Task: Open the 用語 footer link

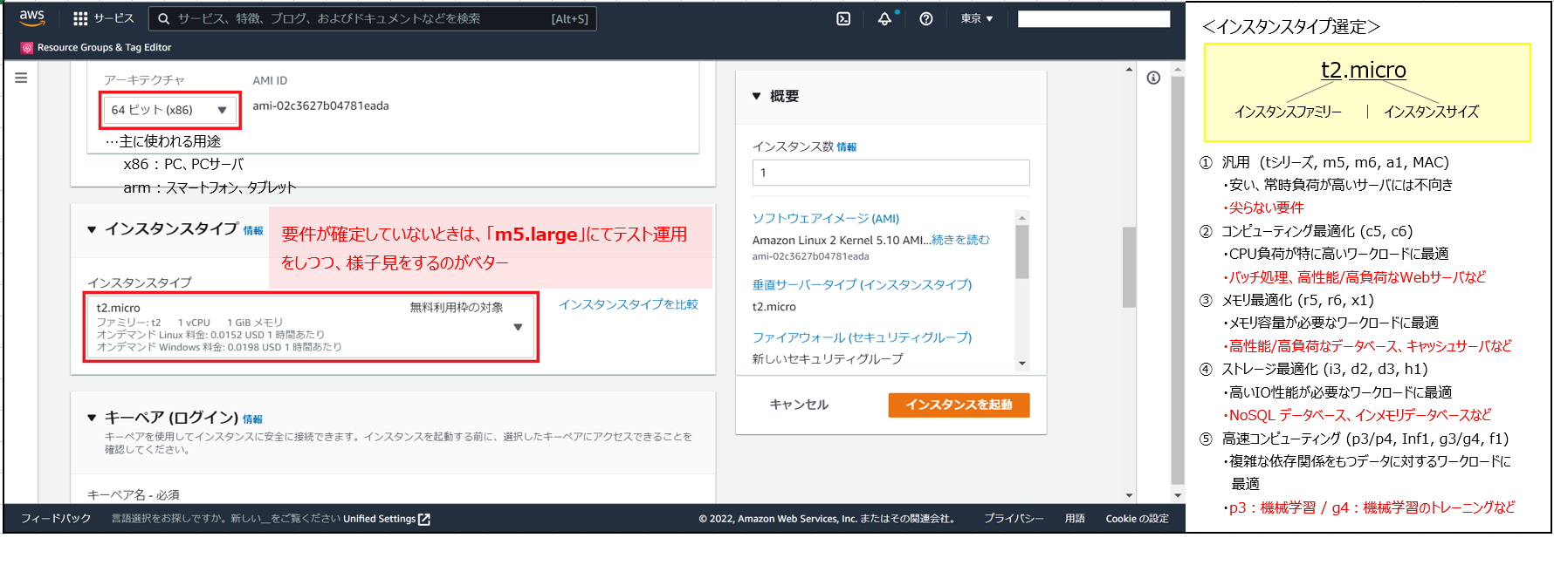Action: [x=1075, y=519]
